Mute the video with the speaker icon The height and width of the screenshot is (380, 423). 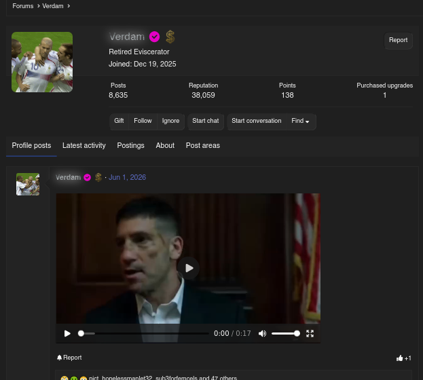pyautogui.click(x=262, y=334)
